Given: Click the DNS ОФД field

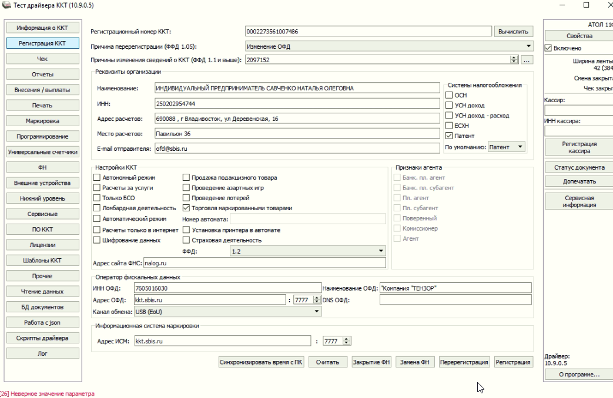Looking at the screenshot, I should coord(455,300).
